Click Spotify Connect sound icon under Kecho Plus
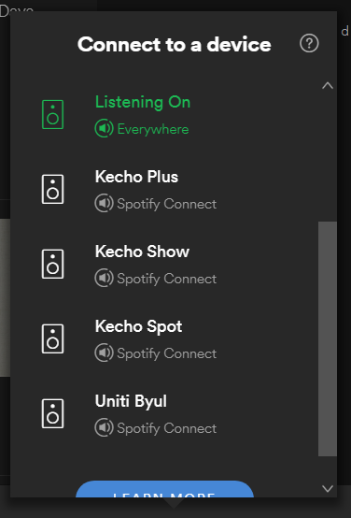The image size is (351, 518). [x=105, y=203]
